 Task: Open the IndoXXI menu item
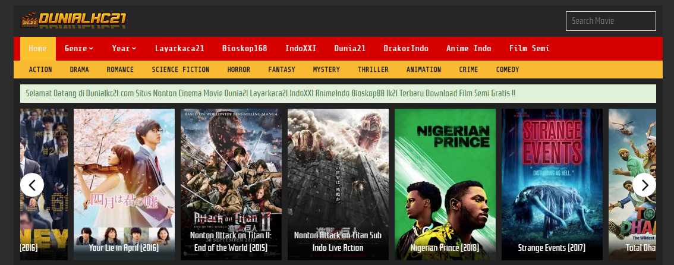[301, 49]
